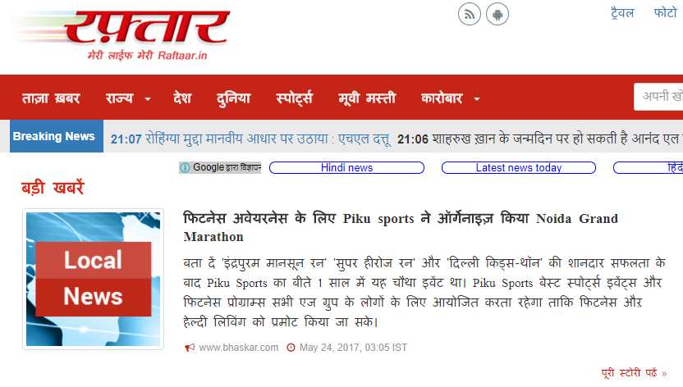Open the RSS feed icon
The height and width of the screenshot is (387, 683).
469,15
